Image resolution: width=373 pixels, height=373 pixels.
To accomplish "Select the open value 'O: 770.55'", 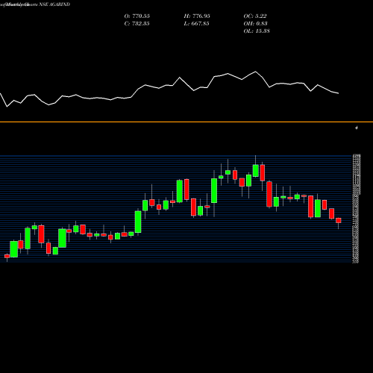I will pyautogui.click(x=137, y=16).
